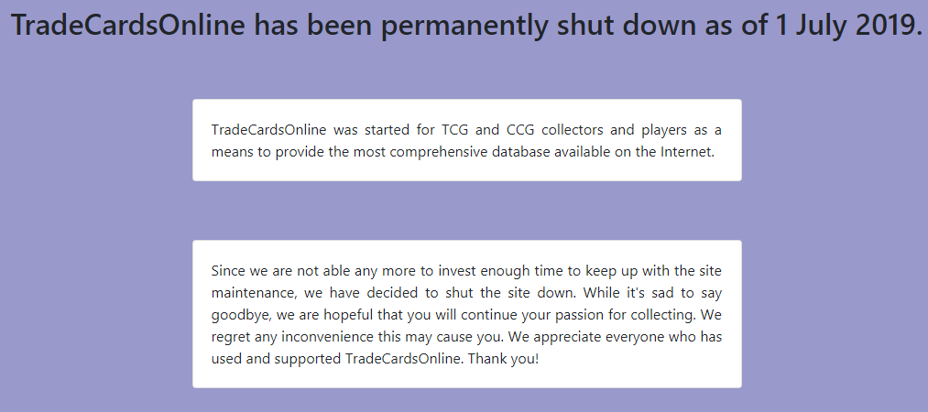This screenshot has height=412, width=928.
Task: Click "TradeCardsOnline" in the page heading
Action: tap(127, 26)
